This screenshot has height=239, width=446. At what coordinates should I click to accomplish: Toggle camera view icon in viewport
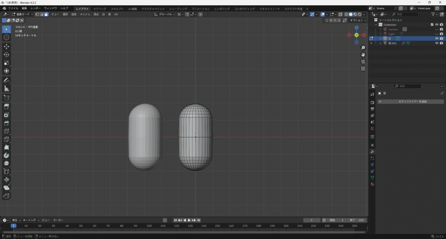(x=363, y=62)
